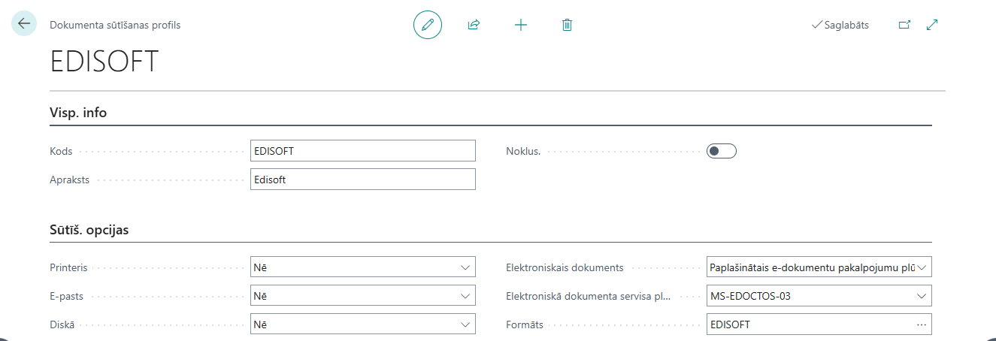This screenshot has width=996, height=341.
Task: Expand page with diagonal arrows icon
Action: point(932,25)
